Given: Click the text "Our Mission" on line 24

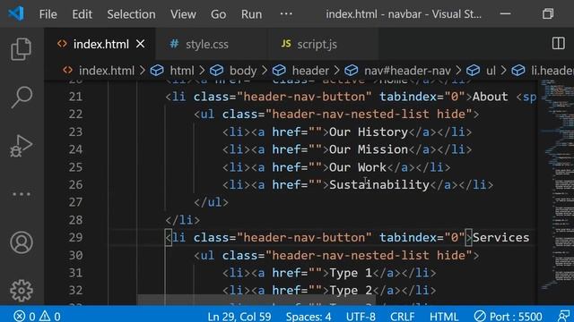Looking at the screenshot, I should 369,149.
